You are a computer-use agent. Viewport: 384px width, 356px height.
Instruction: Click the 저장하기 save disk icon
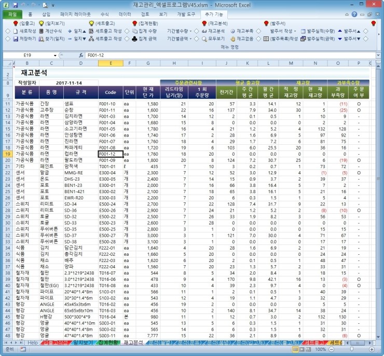pyautogui.click(x=16, y=39)
